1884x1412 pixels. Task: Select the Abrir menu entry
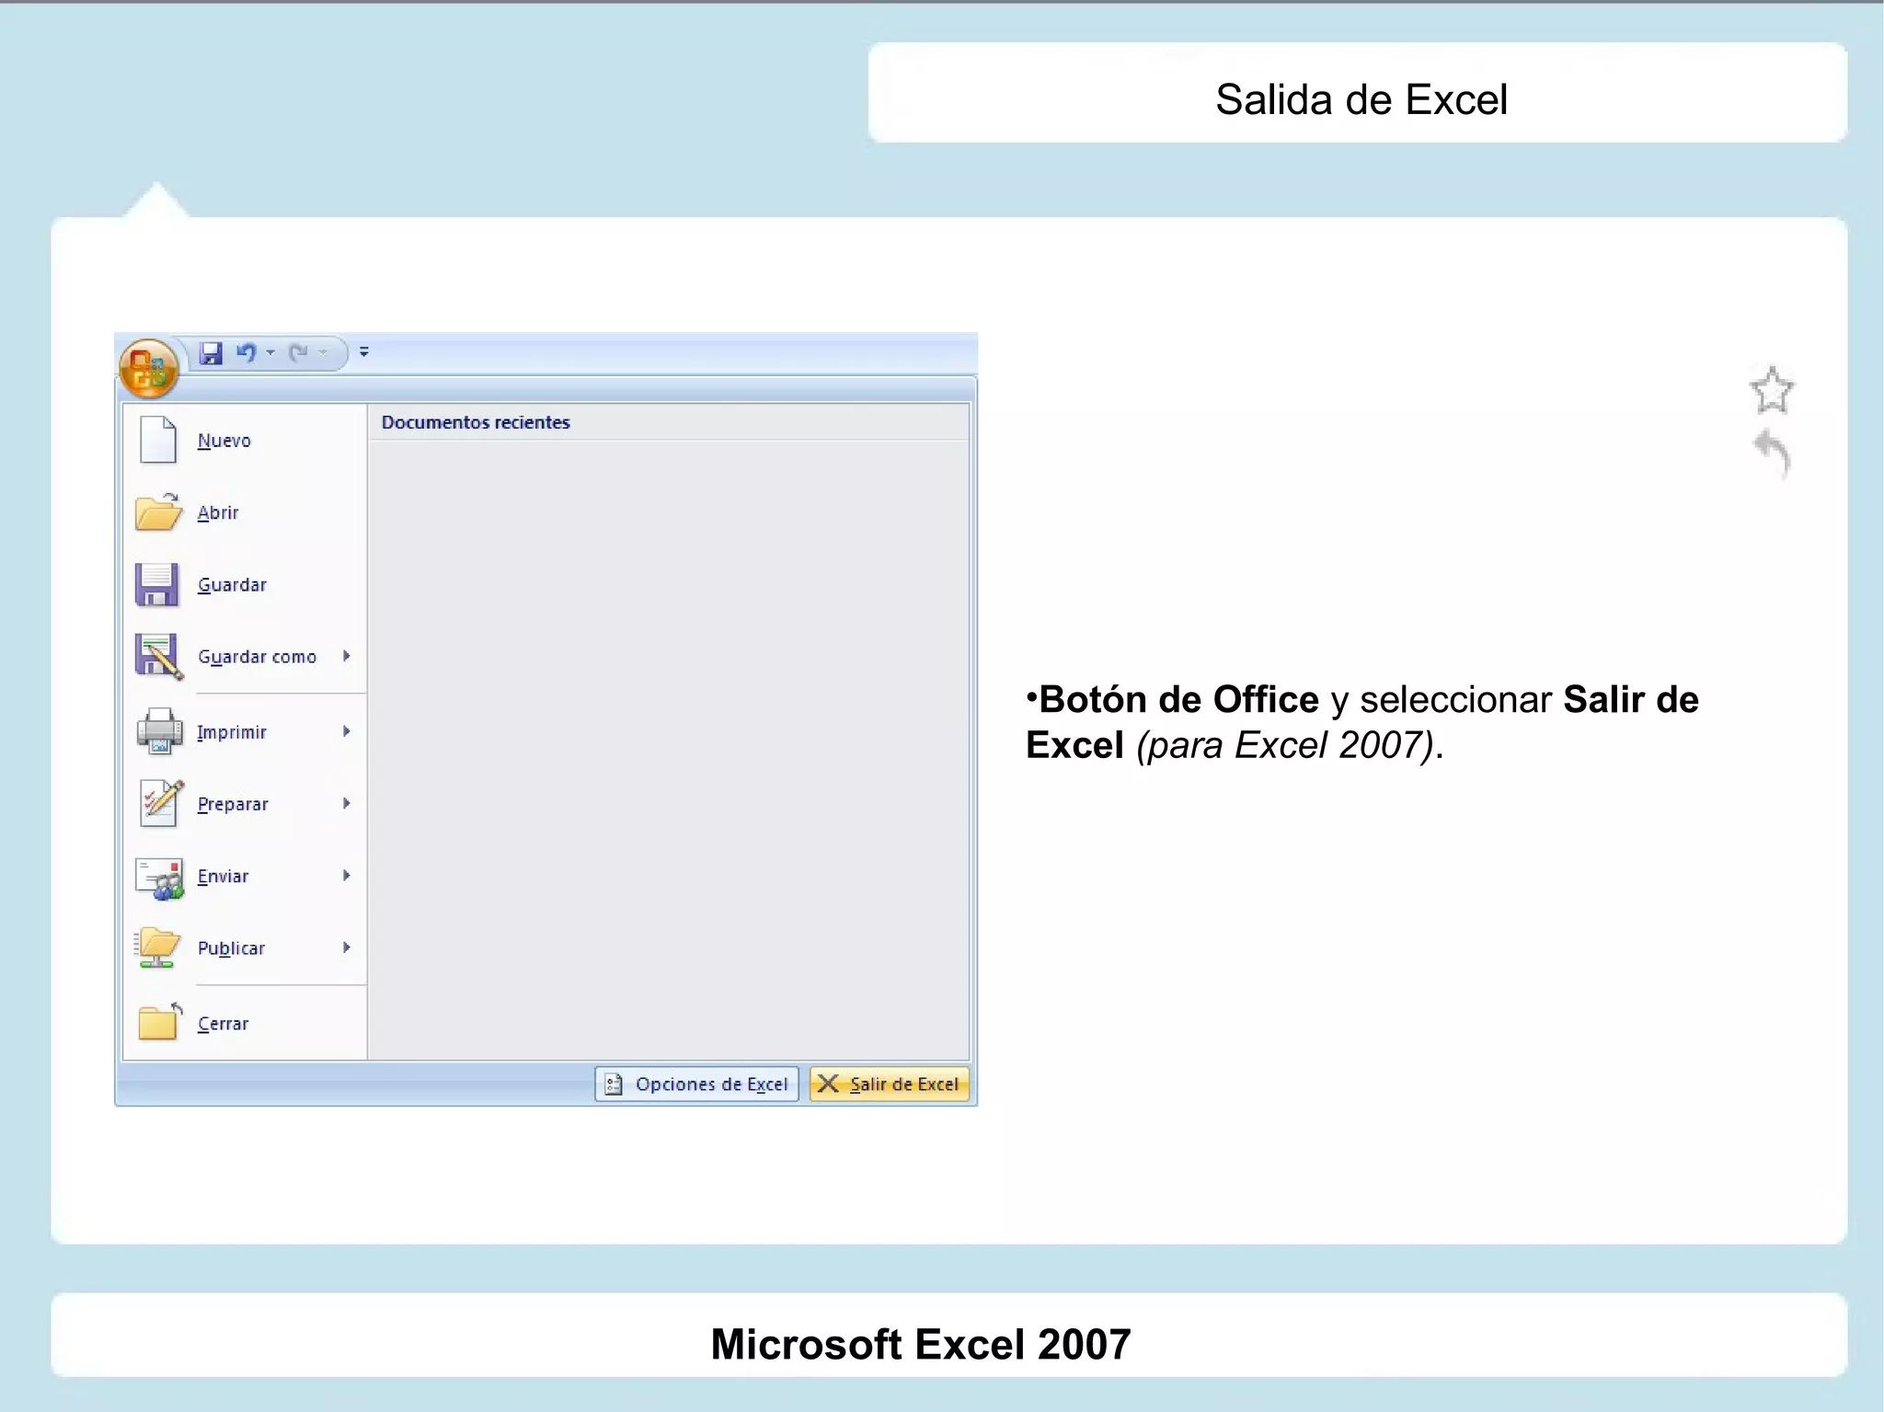(245, 512)
